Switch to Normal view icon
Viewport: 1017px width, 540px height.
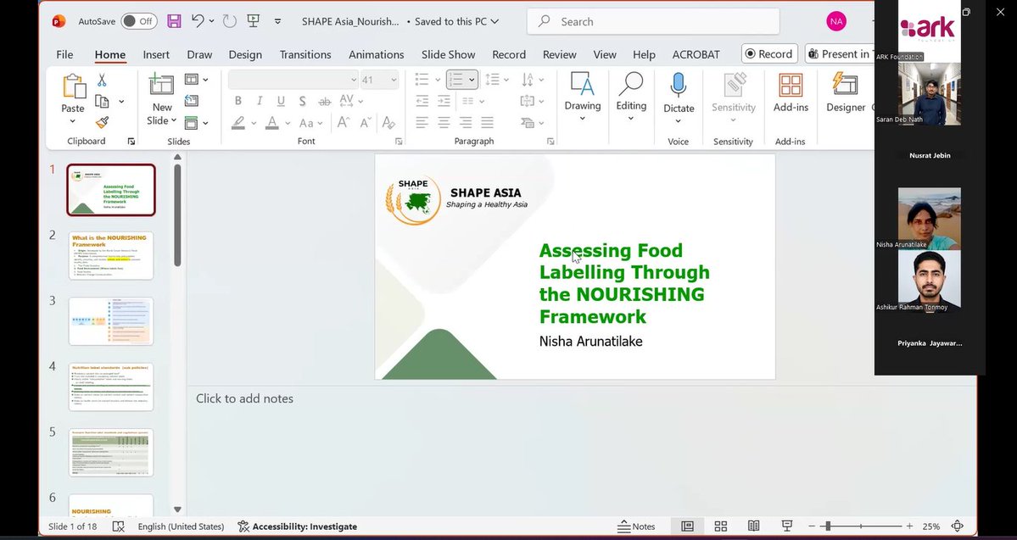coord(688,526)
